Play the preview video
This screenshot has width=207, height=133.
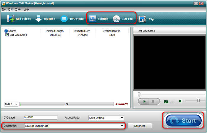point(144,101)
